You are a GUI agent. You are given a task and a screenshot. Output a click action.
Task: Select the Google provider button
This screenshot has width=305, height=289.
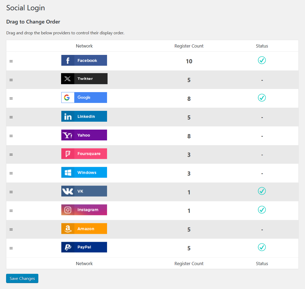pyautogui.click(x=84, y=97)
